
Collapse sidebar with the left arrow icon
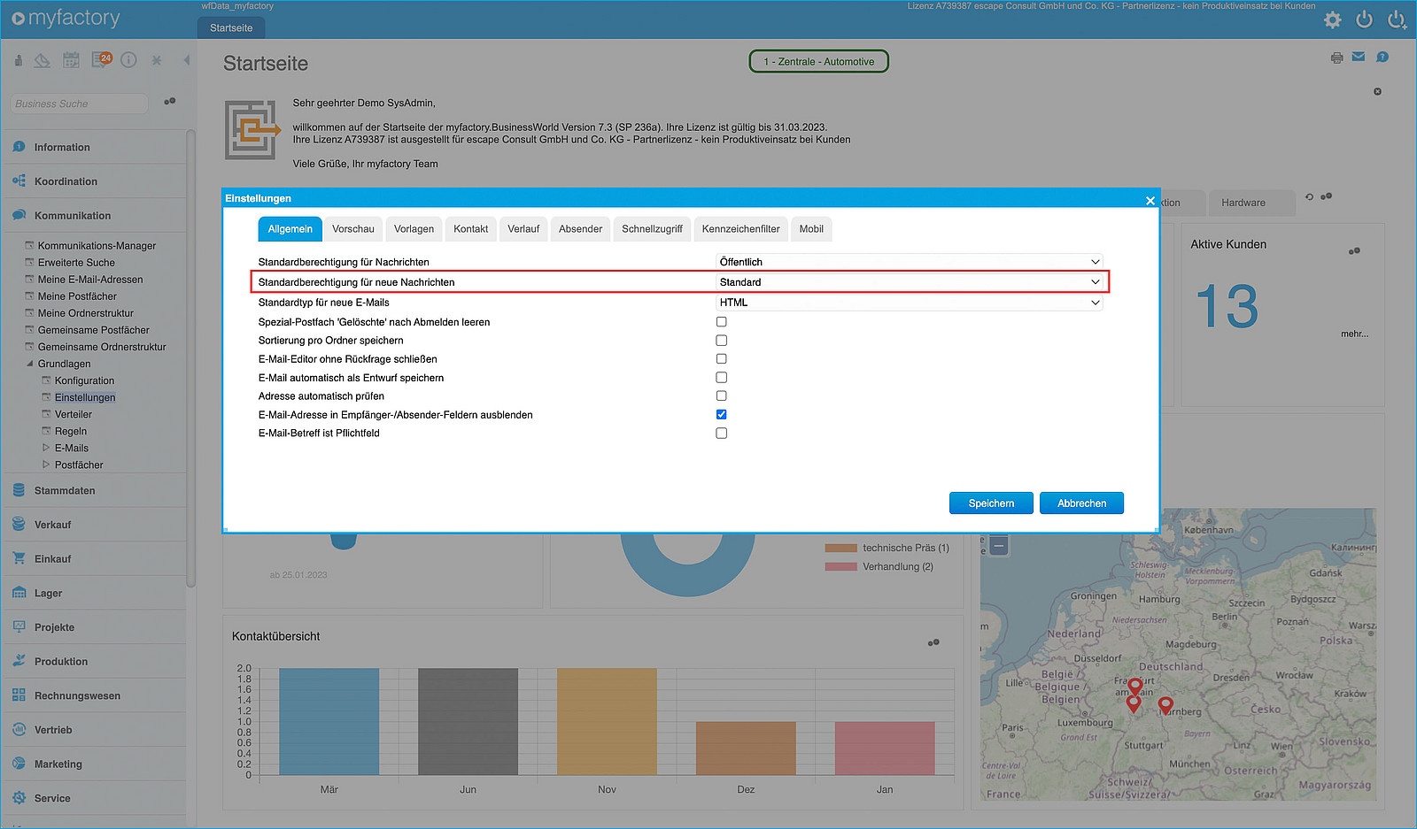click(187, 60)
